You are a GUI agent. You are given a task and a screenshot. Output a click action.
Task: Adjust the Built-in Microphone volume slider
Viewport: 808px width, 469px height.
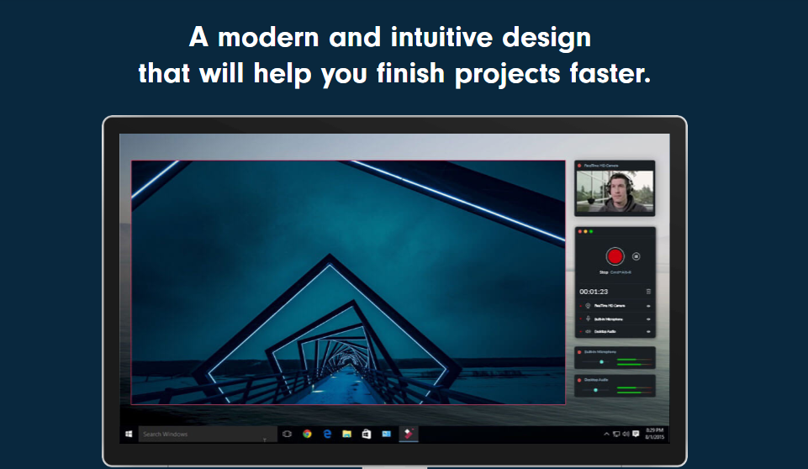[601, 361]
